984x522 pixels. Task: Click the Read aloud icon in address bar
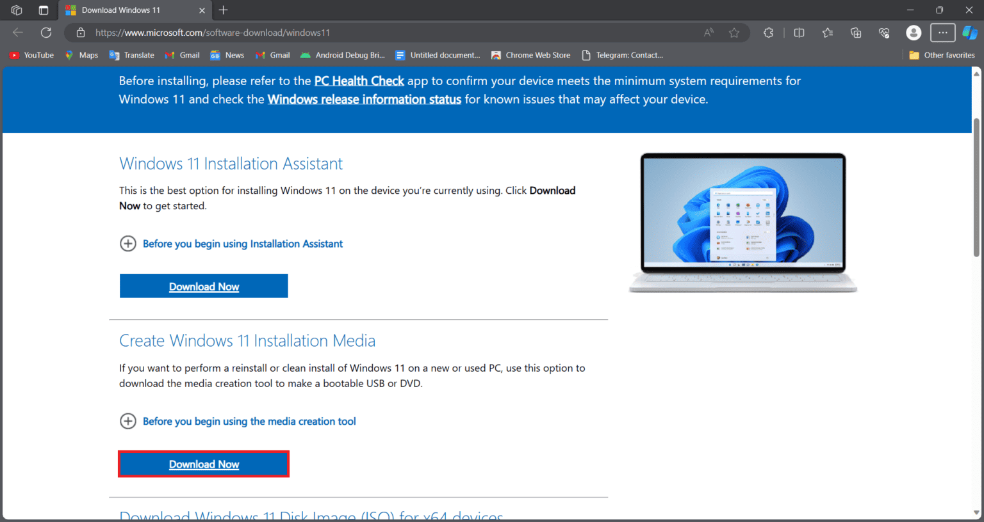(x=709, y=33)
